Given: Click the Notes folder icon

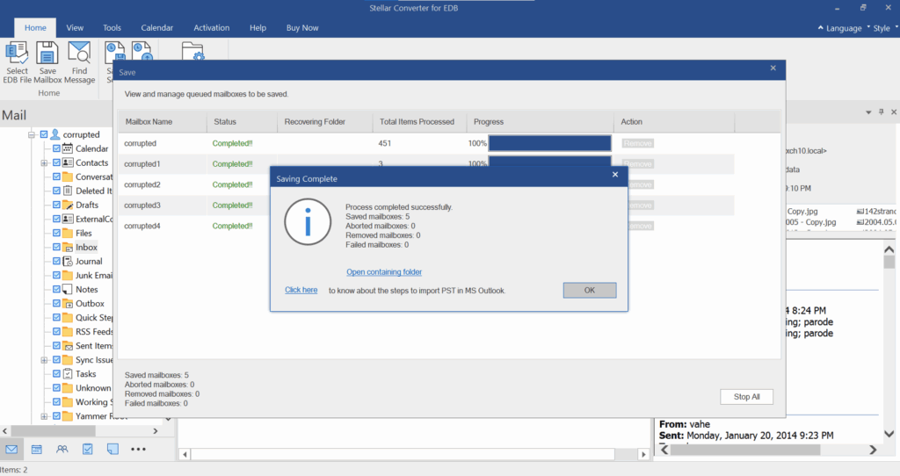Looking at the screenshot, I should coord(68,289).
